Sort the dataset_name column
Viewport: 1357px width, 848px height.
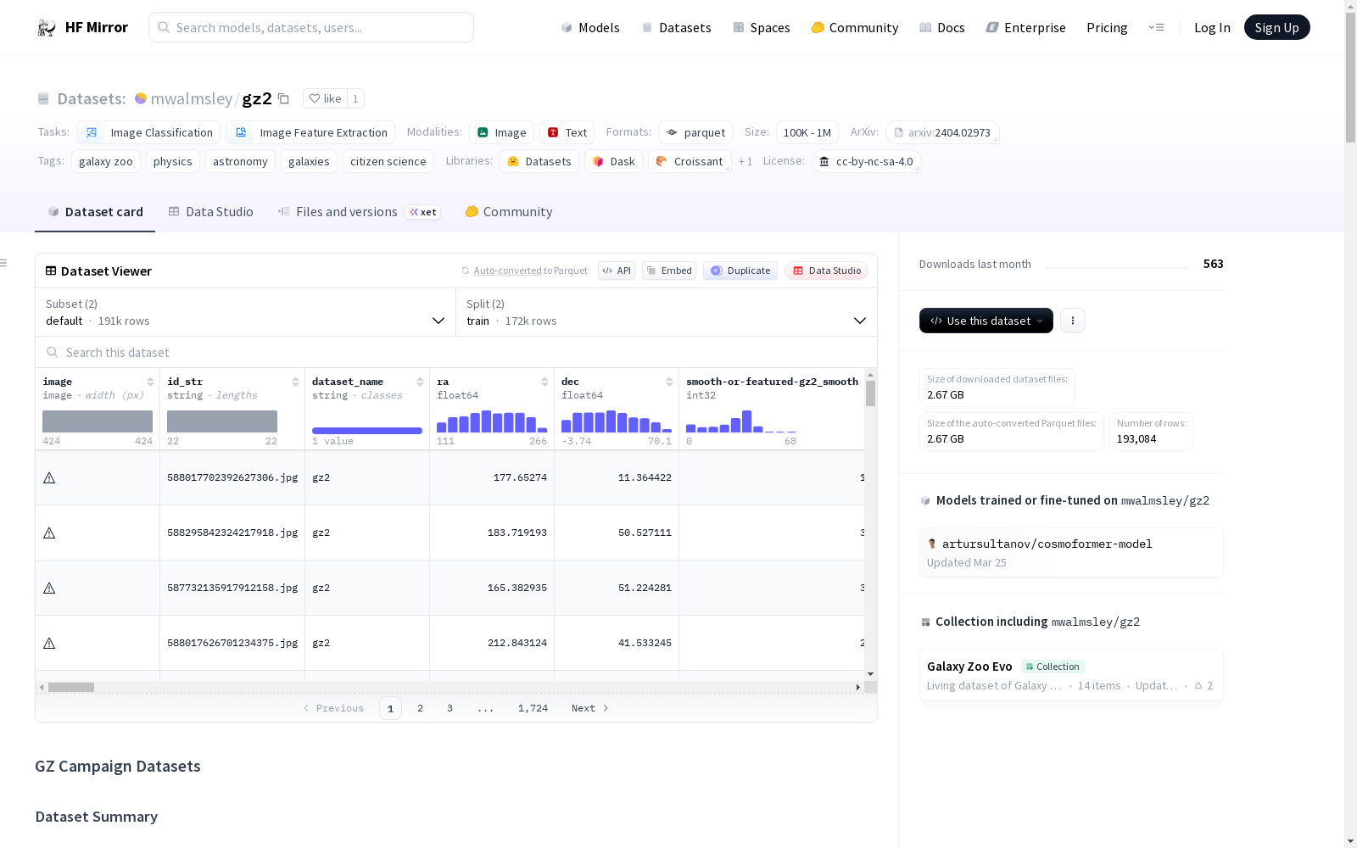[420, 382]
